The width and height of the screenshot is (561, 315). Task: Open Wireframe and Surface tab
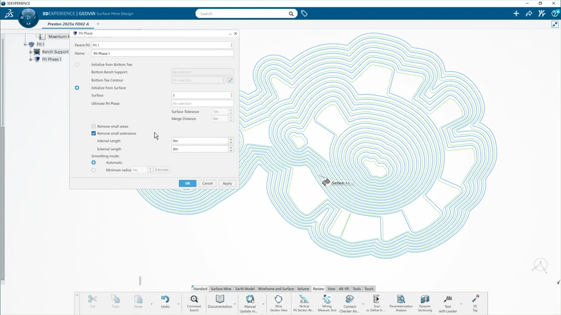coord(275,289)
